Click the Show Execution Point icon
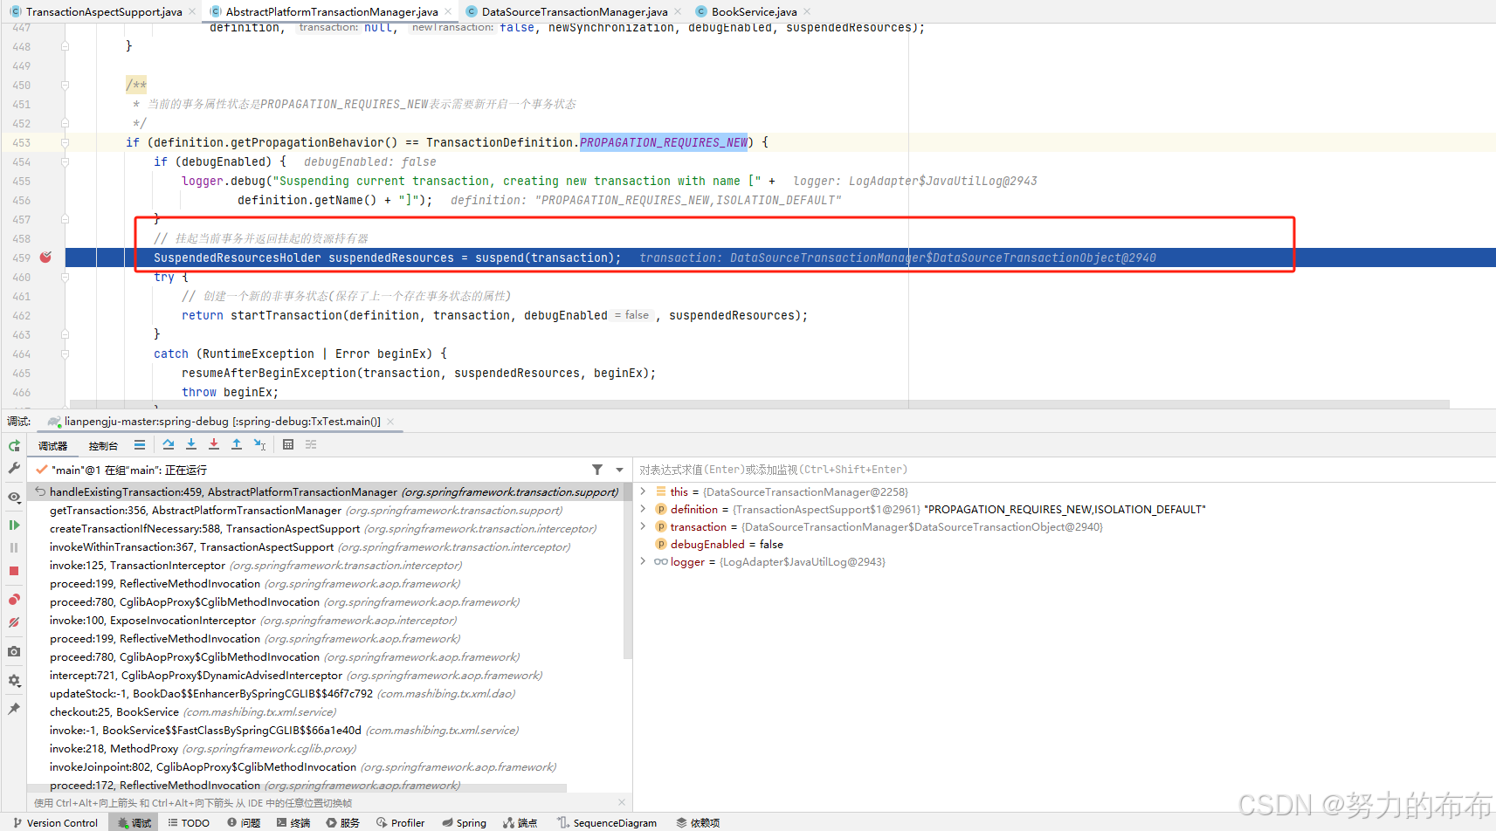Viewport: 1496px width, 831px height. (140, 444)
